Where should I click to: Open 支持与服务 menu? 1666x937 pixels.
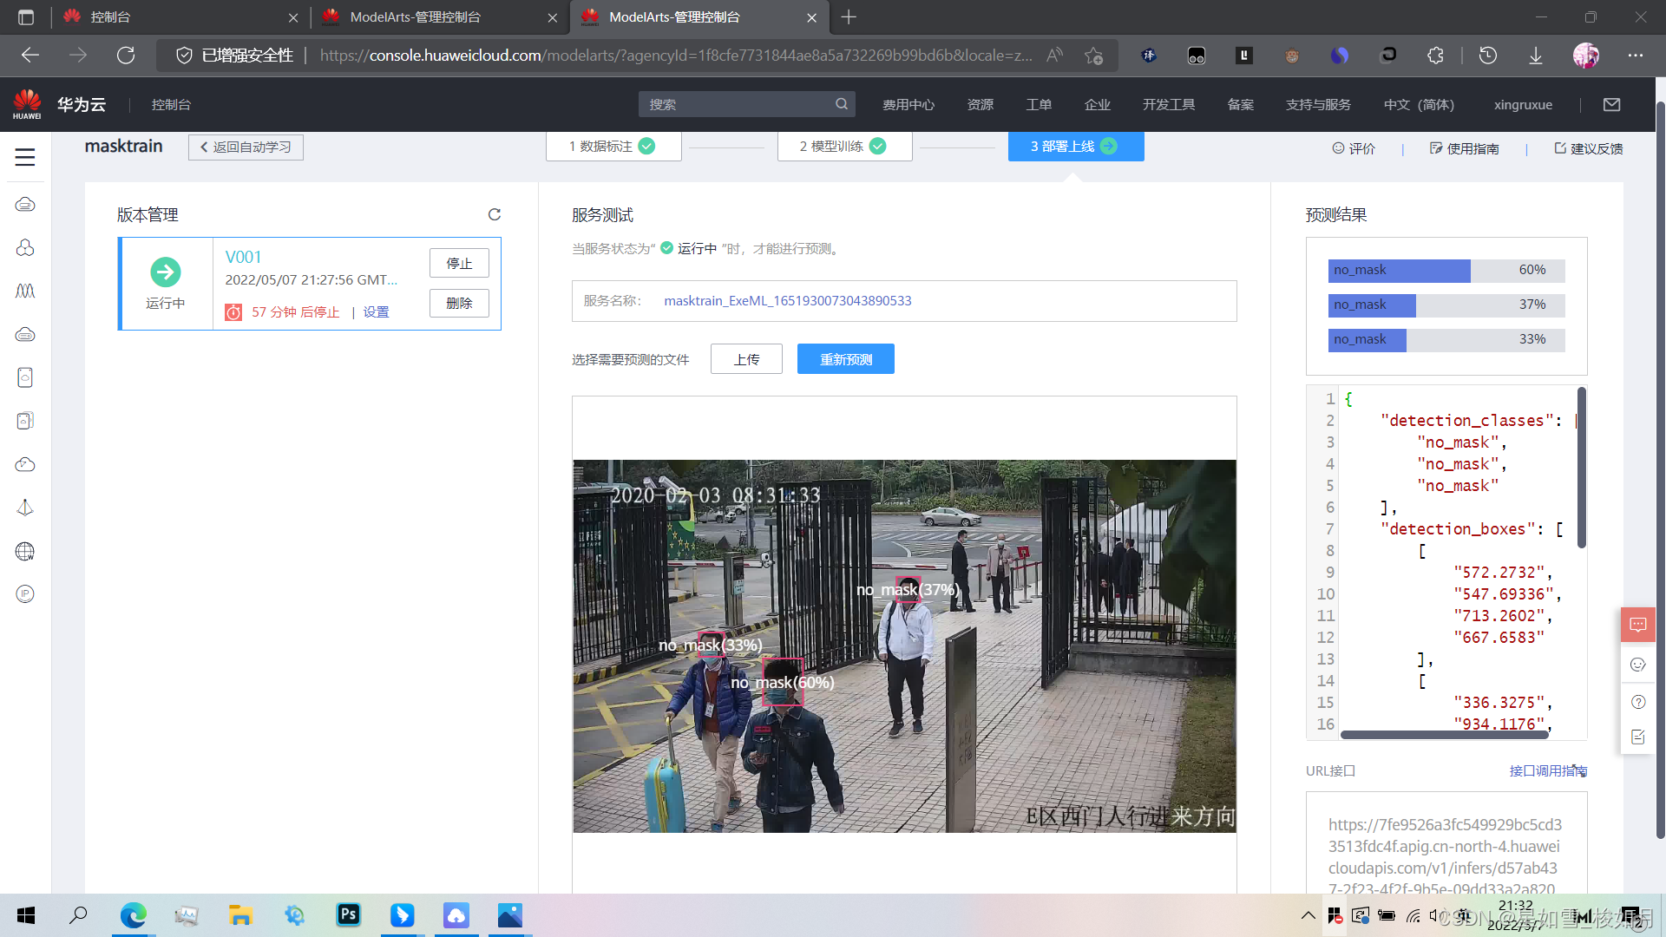pyautogui.click(x=1318, y=104)
